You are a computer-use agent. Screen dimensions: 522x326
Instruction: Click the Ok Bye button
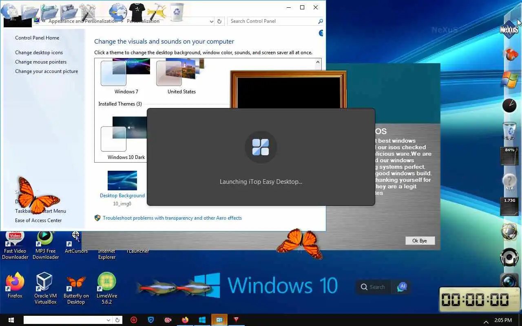coord(420,241)
